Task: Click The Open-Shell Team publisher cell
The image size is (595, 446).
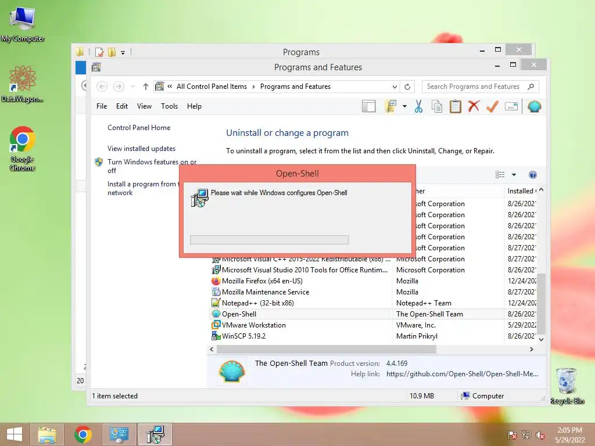Action: click(x=429, y=314)
